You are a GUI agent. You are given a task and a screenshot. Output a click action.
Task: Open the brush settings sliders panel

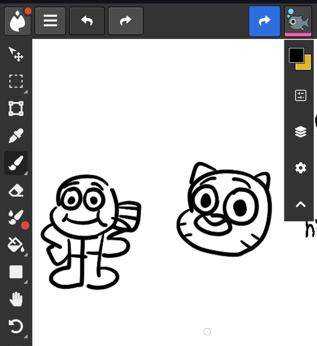coord(301,95)
